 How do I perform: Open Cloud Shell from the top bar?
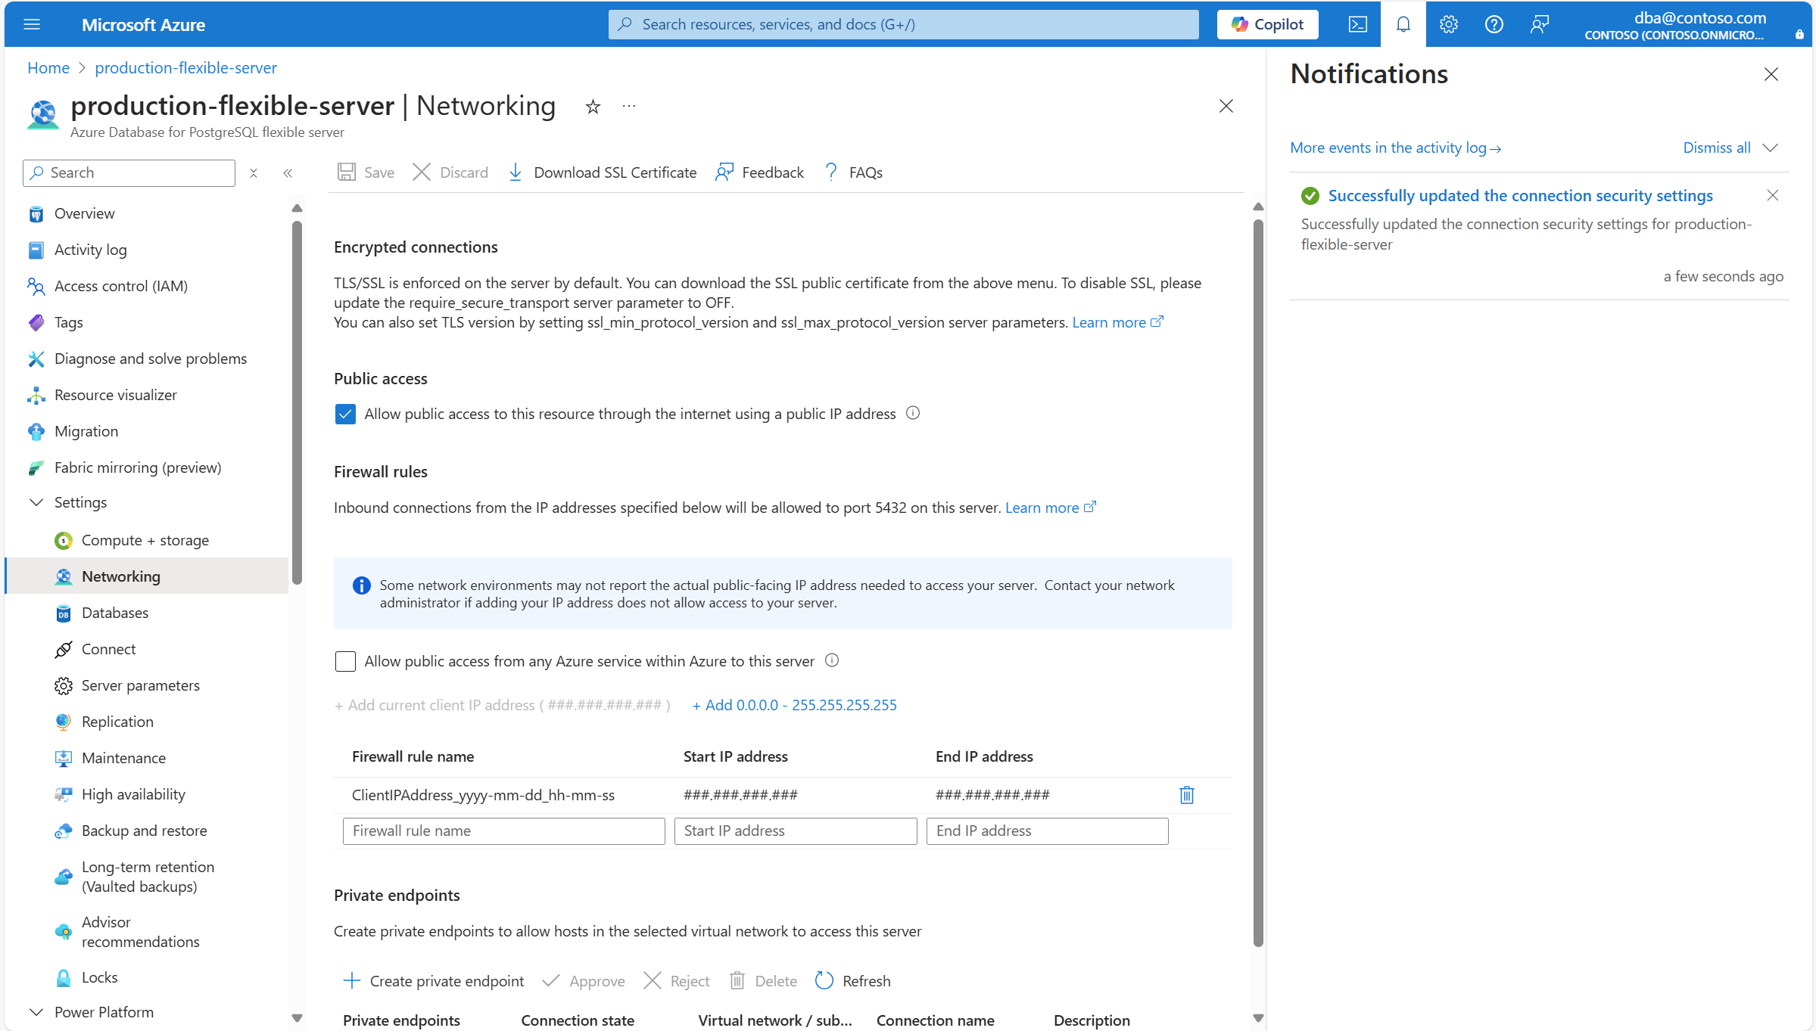point(1357,24)
